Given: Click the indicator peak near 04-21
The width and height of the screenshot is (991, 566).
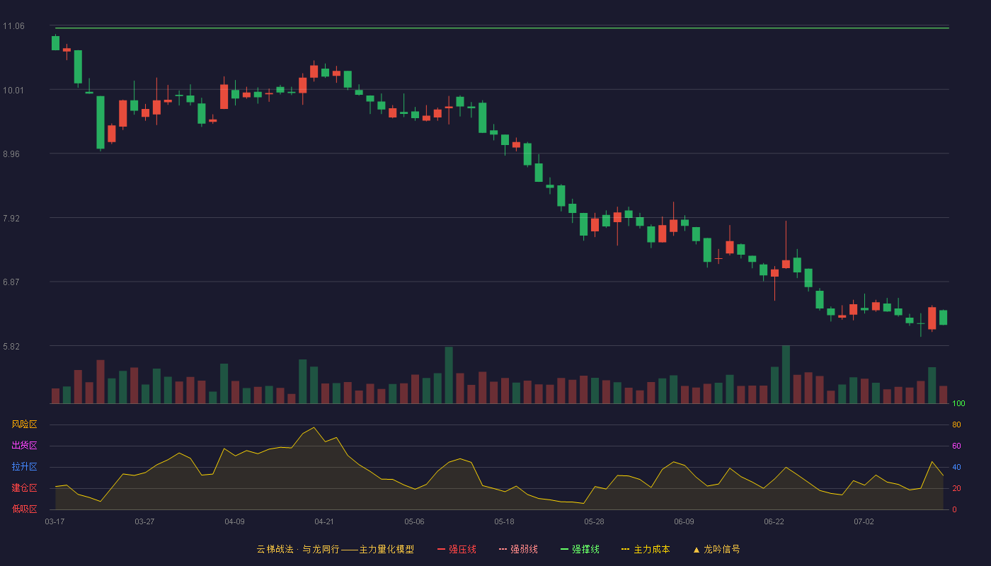Looking at the screenshot, I should [x=314, y=427].
